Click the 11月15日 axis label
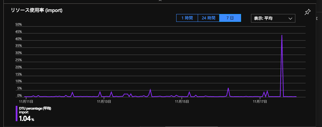Image resolution: width=322 pixels, height=127 pixels. point(182,101)
